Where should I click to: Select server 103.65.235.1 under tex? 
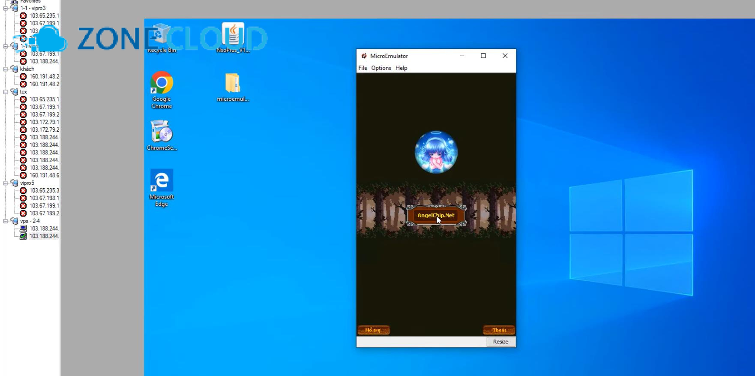[x=44, y=99]
